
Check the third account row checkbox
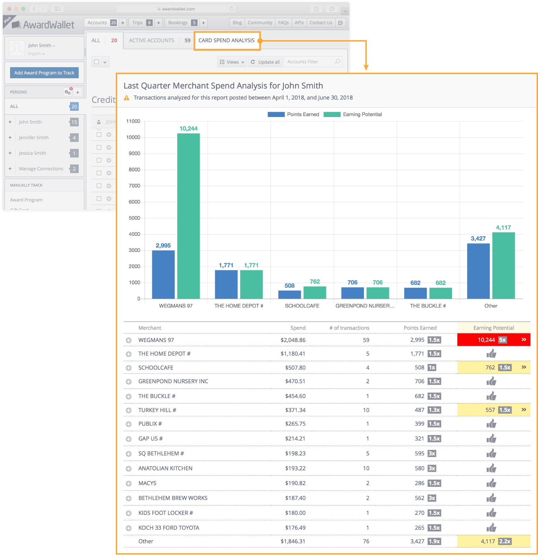click(x=99, y=160)
